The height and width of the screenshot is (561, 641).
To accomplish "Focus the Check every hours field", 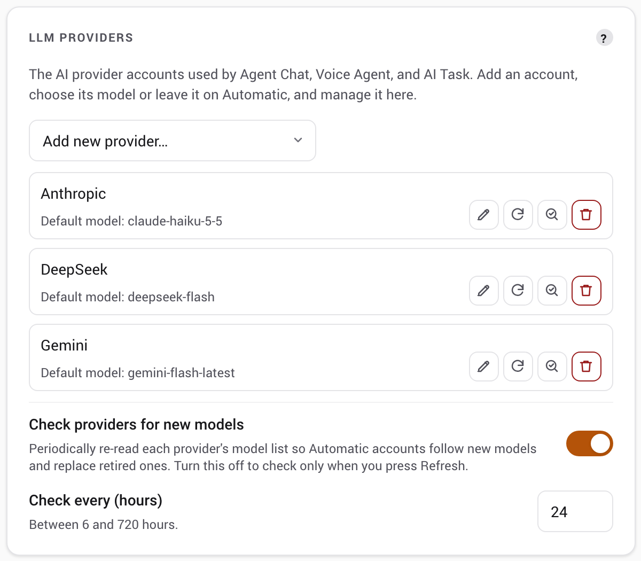I will pyautogui.click(x=575, y=511).
